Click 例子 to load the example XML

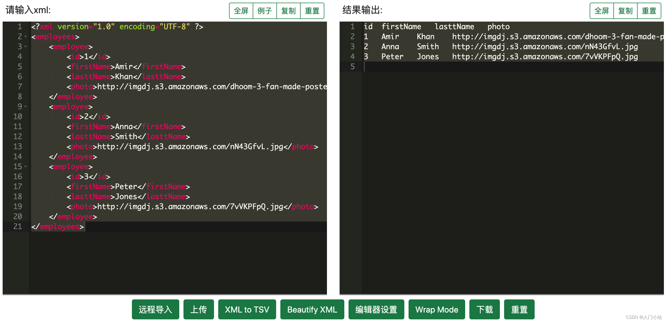[x=265, y=11]
